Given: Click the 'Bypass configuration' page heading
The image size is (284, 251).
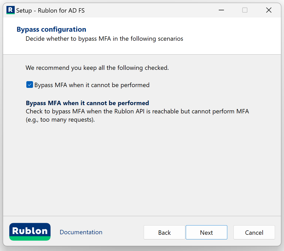Looking at the screenshot, I should 51,29.
